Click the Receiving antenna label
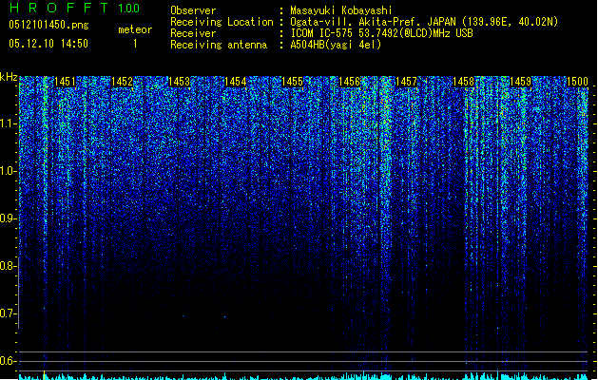 [x=219, y=45]
